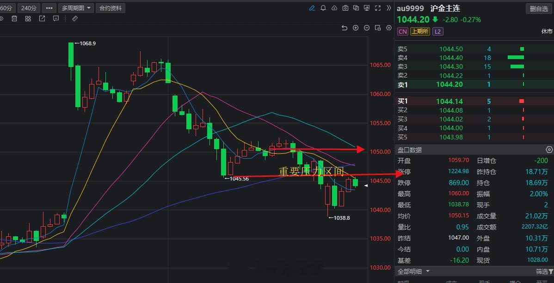Image resolution: width=554 pixels, height=283 pixels.
Task: Select the 买5 price 1043.98
Action: tap(451, 137)
